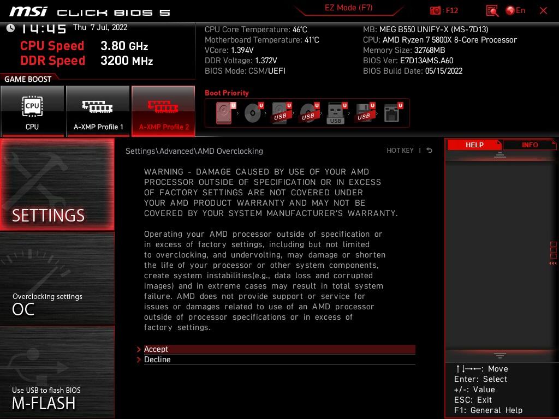Screen dimensions: 559x419
Task: Click the Settings\Advanced\AMD Overclocking breadcrumb
Action: 194,151
